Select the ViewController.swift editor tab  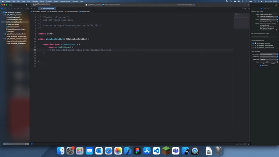47,8
